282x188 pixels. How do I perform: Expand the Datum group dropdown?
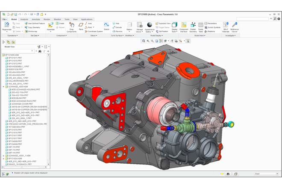pos(94,35)
